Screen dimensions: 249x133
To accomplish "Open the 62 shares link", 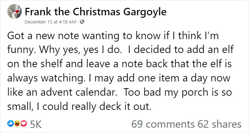I will pyautogui.click(x=219, y=124).
